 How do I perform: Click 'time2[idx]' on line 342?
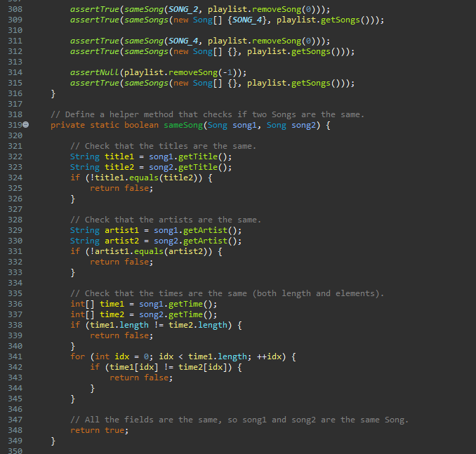[x=202, y=367]
